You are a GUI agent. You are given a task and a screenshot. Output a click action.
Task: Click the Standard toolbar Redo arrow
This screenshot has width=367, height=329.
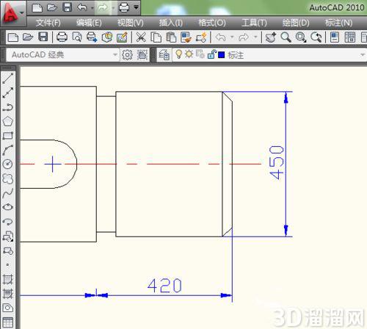(x=244, y=37)
